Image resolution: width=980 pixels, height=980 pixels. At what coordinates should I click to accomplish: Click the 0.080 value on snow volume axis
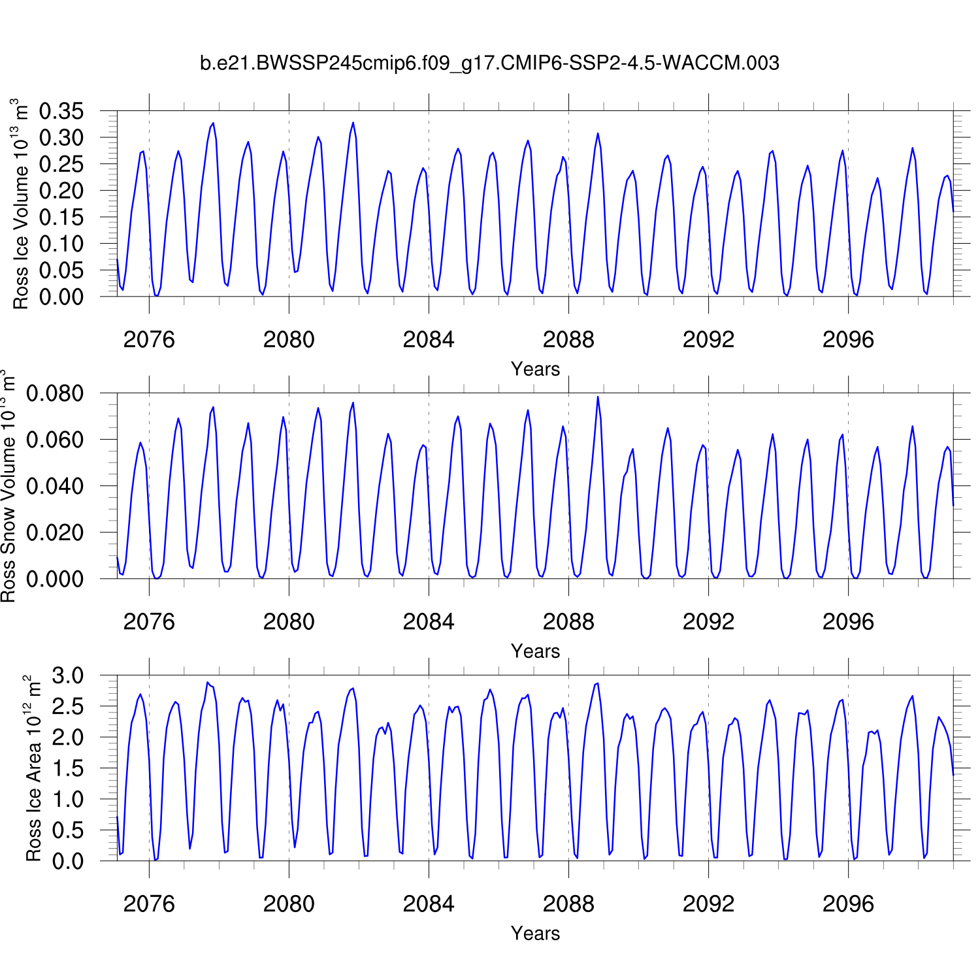(55, 393)
